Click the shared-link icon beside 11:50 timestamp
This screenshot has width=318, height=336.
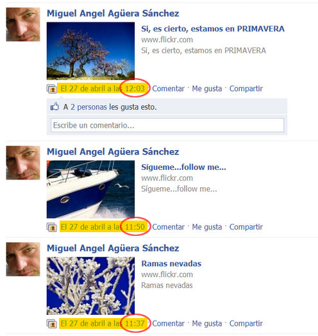[52, 227]
